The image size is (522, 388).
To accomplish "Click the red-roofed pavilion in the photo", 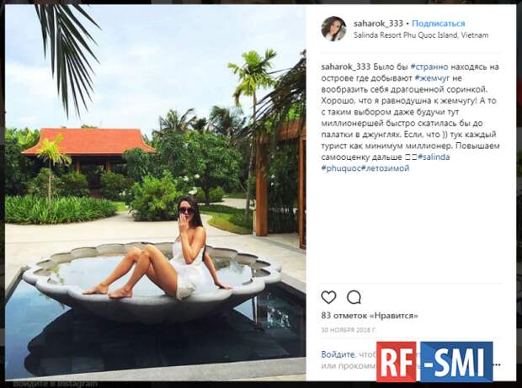I will coord(88,147).
